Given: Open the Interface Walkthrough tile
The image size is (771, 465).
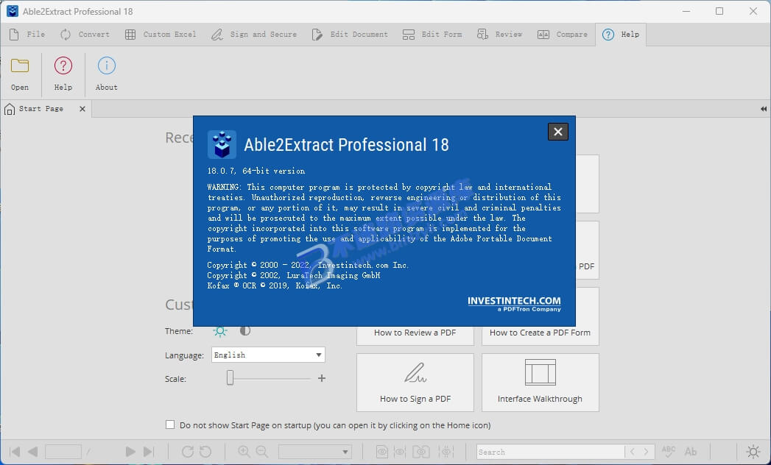Looking at the screenshot, I should [540, 383].
